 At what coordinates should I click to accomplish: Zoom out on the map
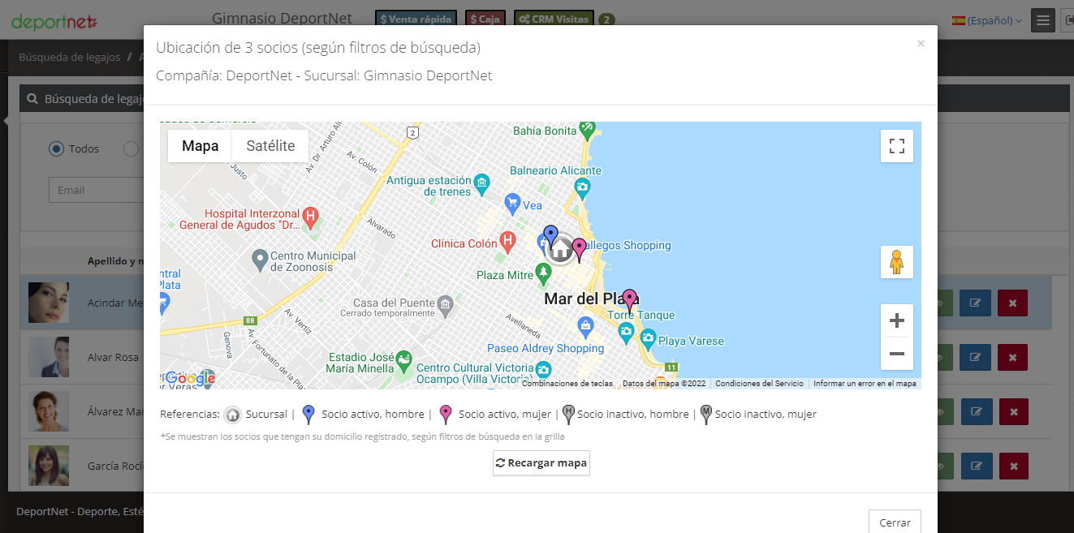(896, 354)
